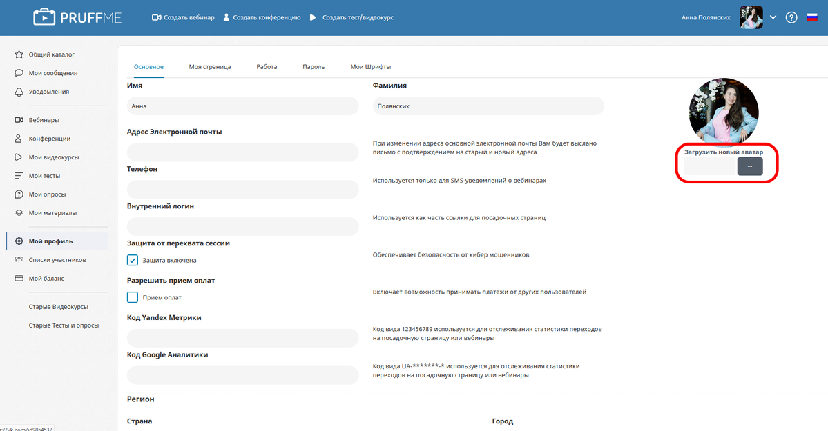Image resolution: width=828 pixels, height=431 pixels.
Task: Click the question icon for Мои опросы
Action: tap(19, 194)
